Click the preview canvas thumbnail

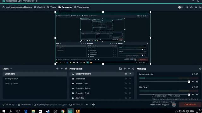tap(103, 38)
